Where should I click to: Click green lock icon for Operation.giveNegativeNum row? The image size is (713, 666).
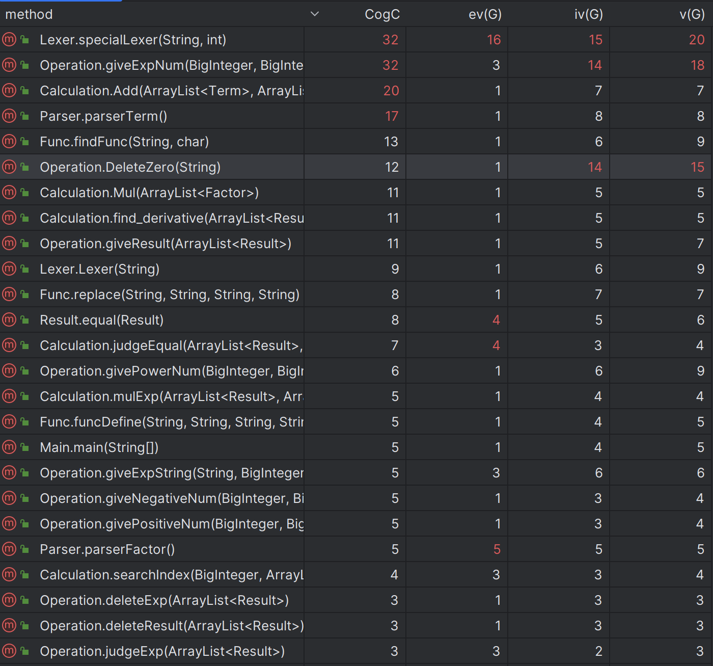(x=24, y=498)
